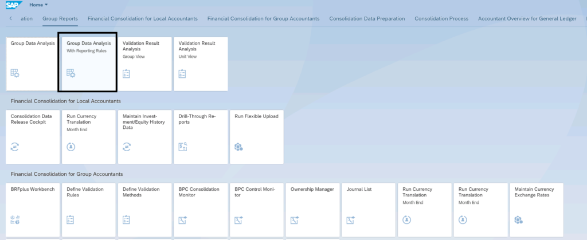Click charts icon on BRFplus Workbench tile
Viewport: 587px width, 240px height.
point(15,220)
